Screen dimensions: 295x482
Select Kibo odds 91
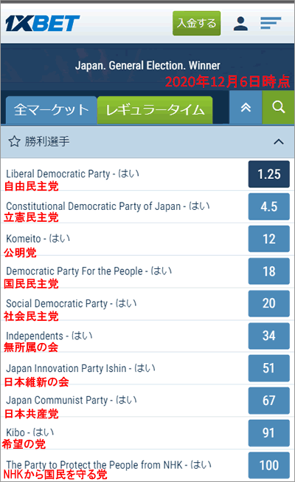(x=268, y=432)
